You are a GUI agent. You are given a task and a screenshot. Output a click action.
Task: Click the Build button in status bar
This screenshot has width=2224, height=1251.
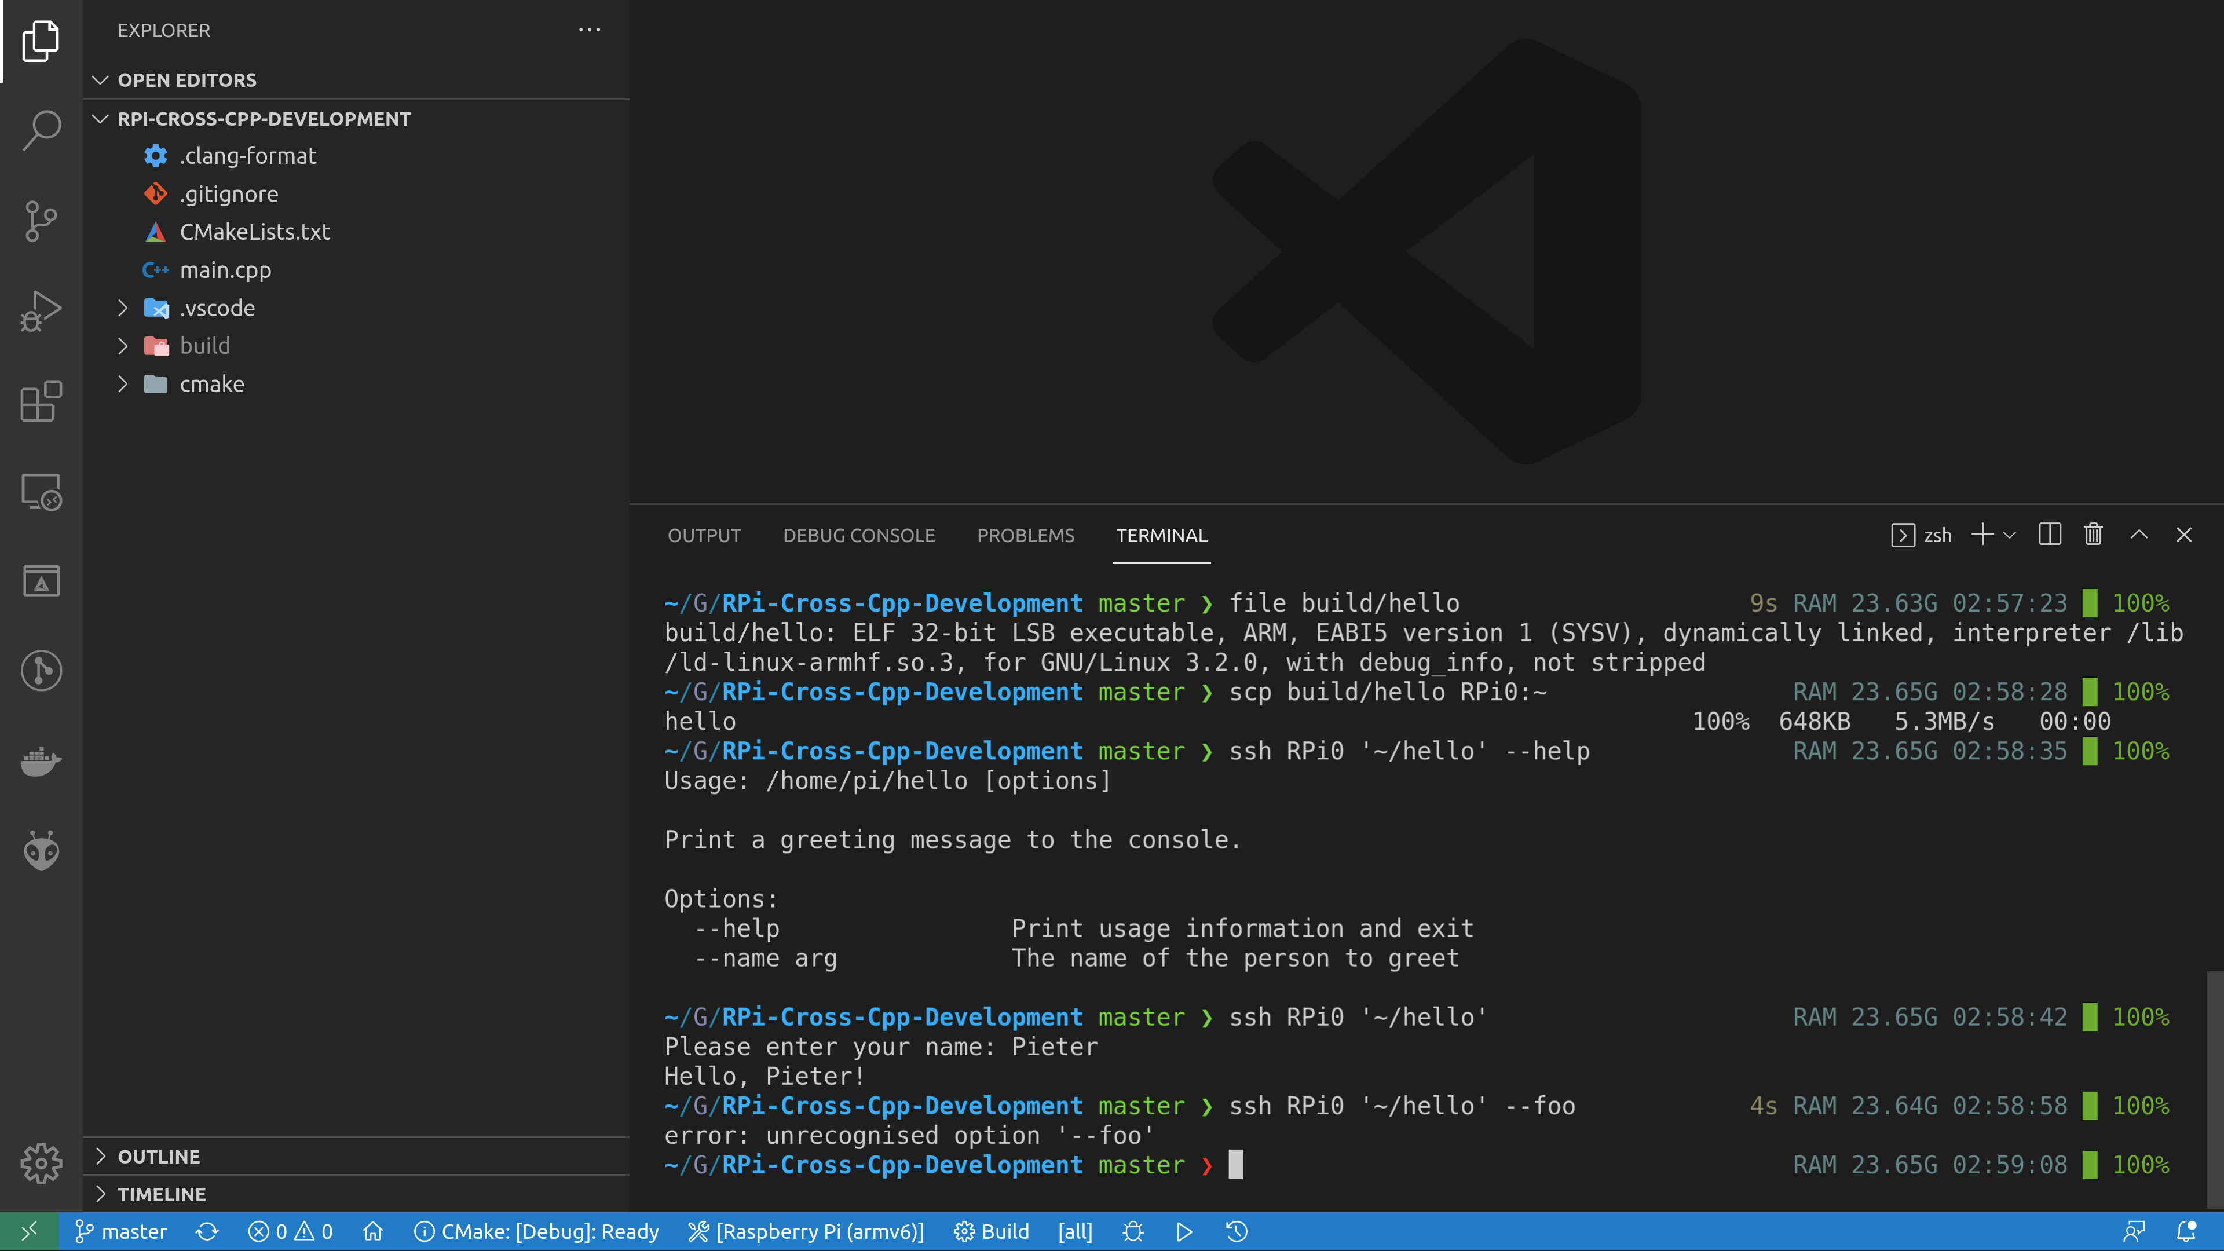992,1231
